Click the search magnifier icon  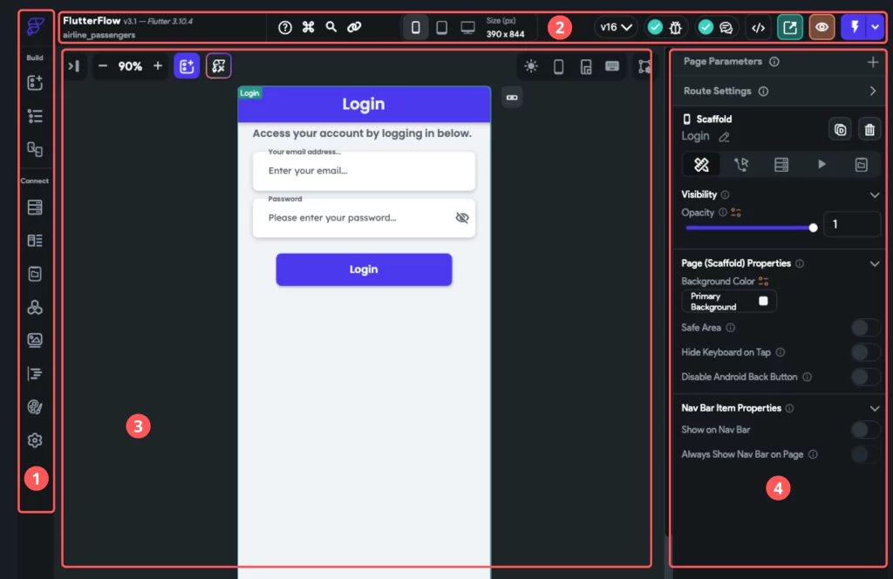click(331, 27)
